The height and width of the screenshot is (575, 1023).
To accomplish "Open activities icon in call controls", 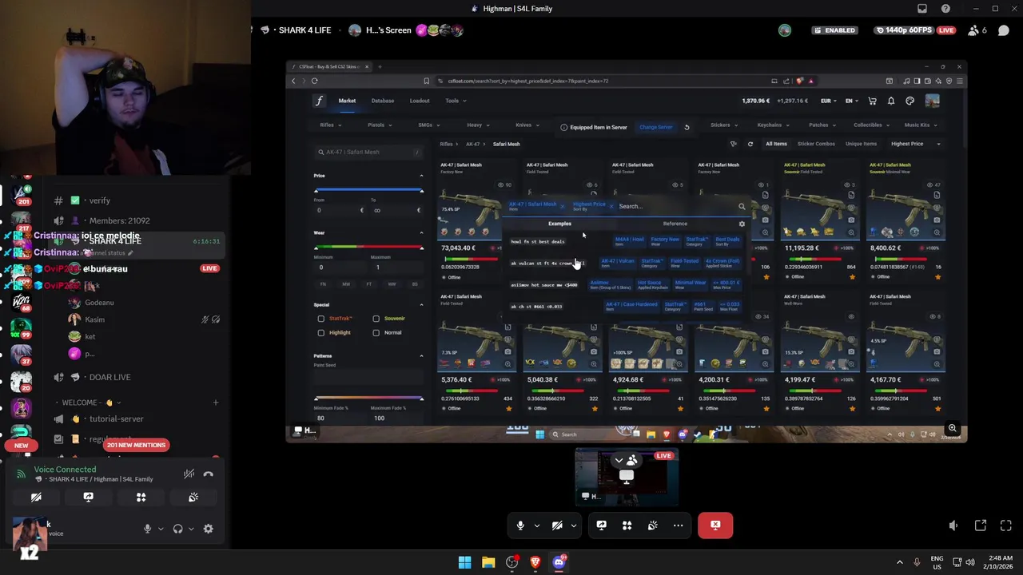I will click(x=627, y=525).
